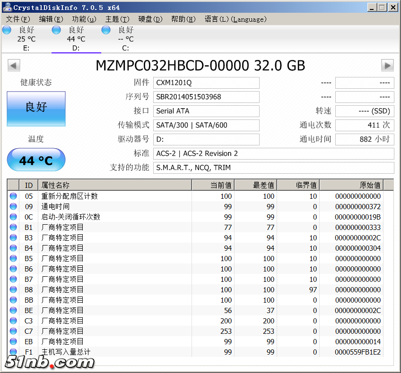Click status icon of row EB

pos(13,341)
